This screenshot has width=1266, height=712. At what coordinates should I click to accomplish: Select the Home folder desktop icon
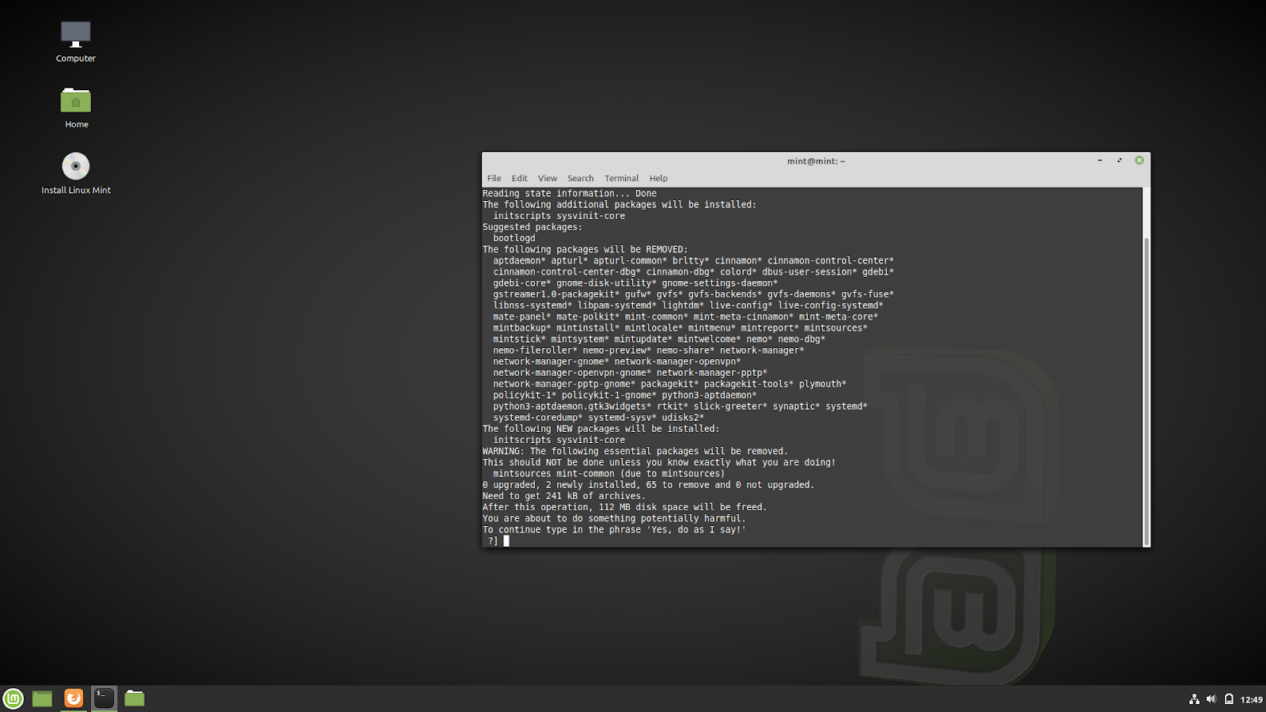coord(76,108)
